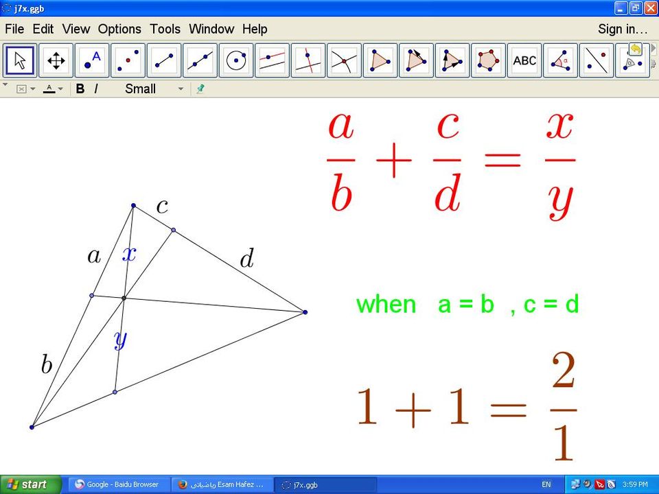Open the Tools menu

[x=165, y=29]
